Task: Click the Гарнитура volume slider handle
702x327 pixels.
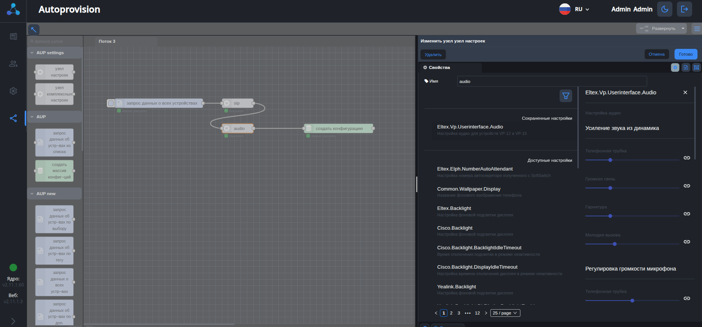Action: point(610,216)
